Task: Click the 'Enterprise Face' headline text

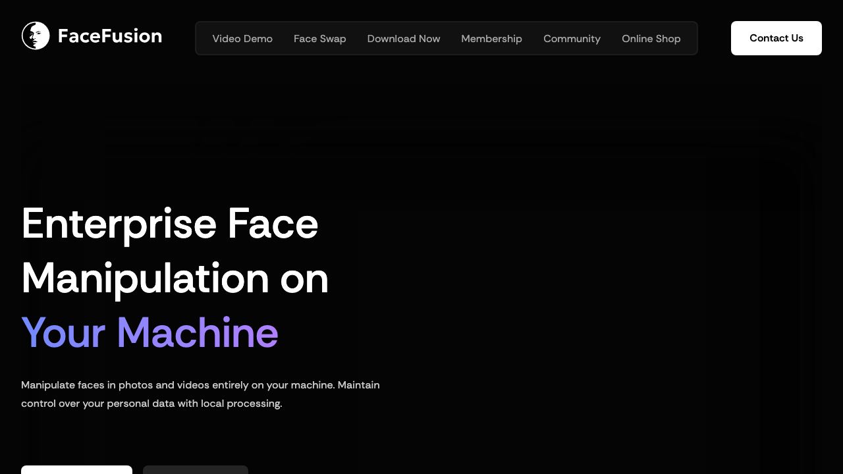Action: (x=170, y=224)
